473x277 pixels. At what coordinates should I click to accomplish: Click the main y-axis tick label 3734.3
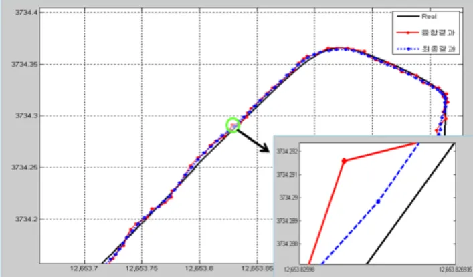[27, 115]
